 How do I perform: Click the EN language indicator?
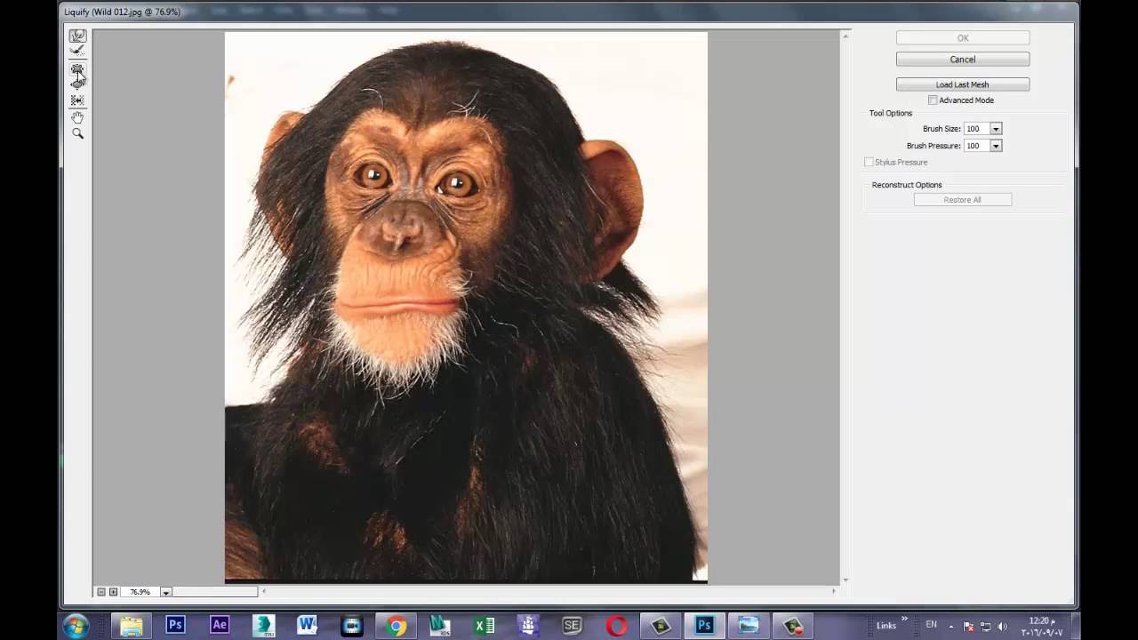point(931,625)
